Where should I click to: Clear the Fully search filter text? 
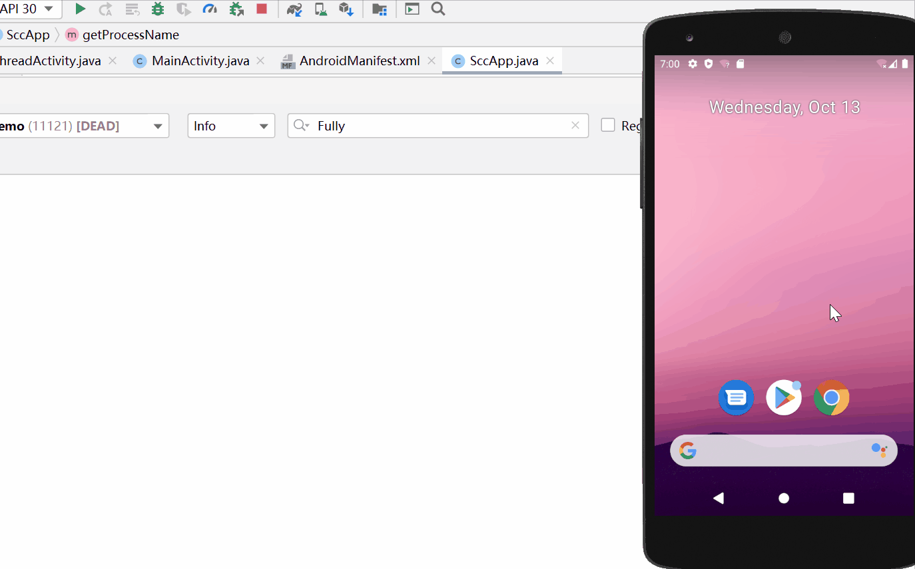[575, 125]
